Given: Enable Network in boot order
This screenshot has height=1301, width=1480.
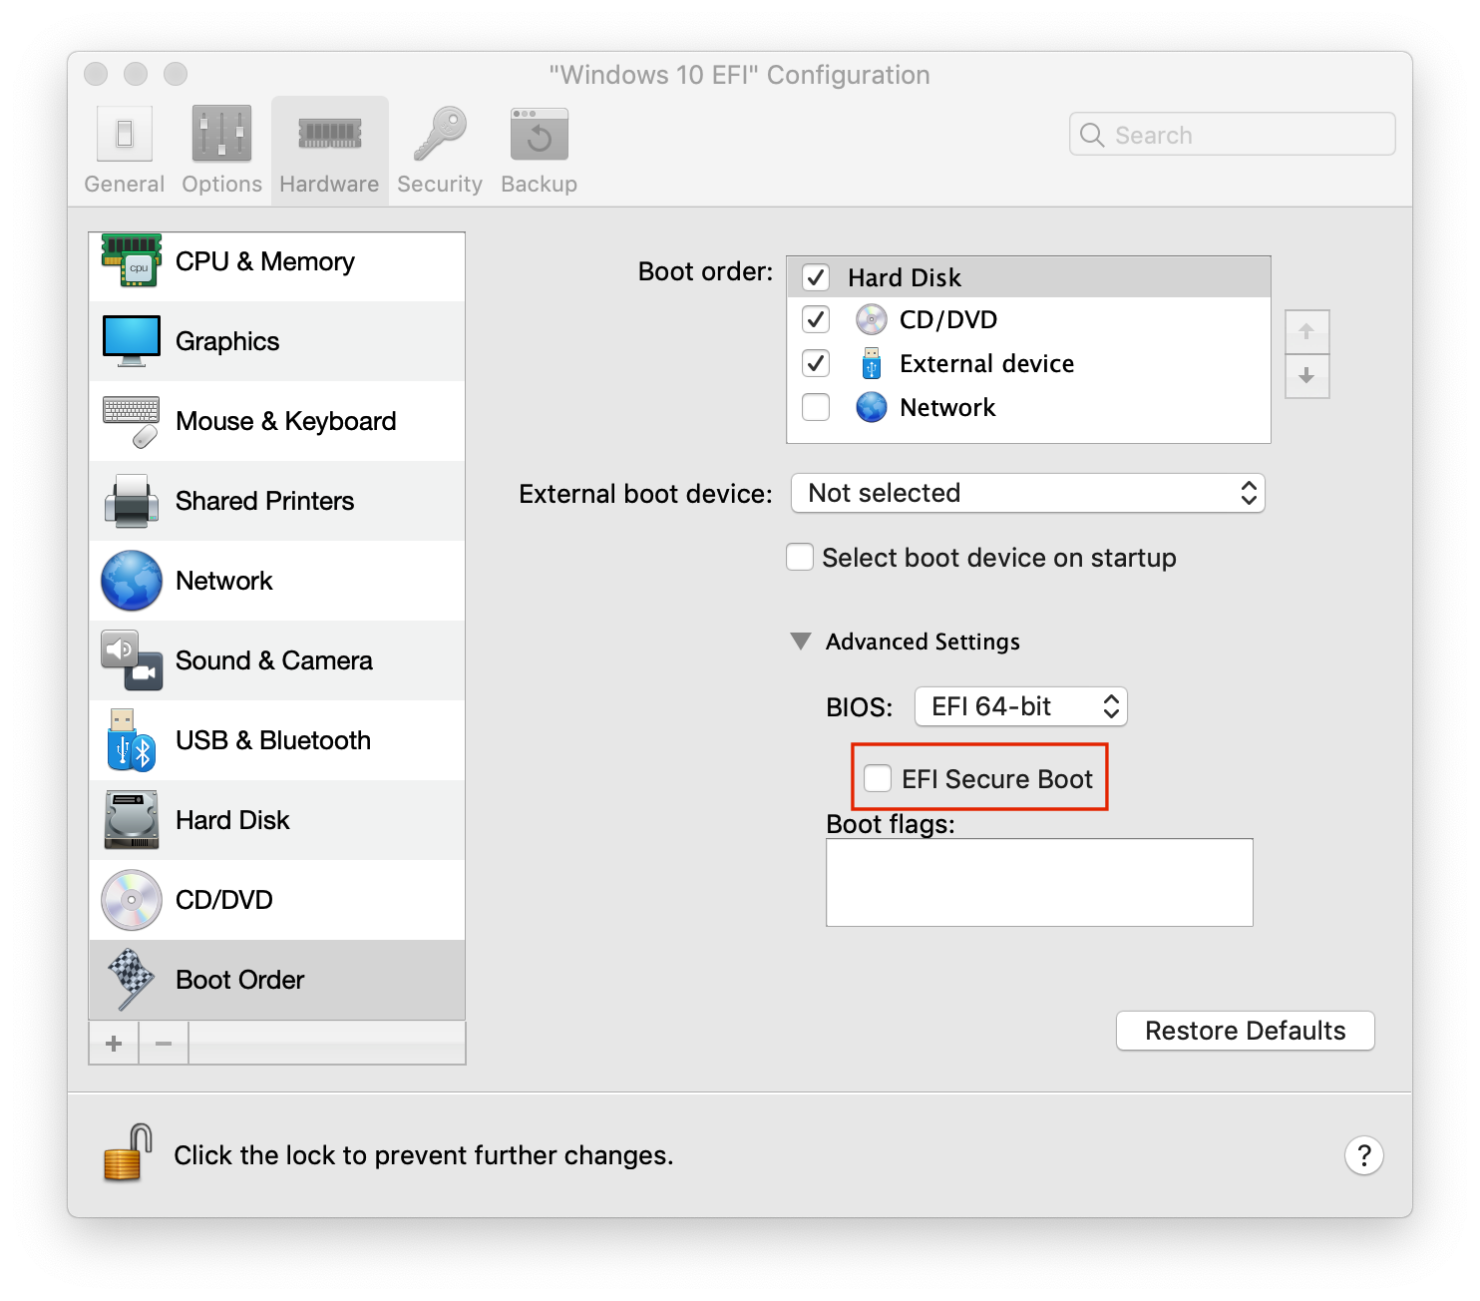Looking at the screenshot, I should (816, 407).
